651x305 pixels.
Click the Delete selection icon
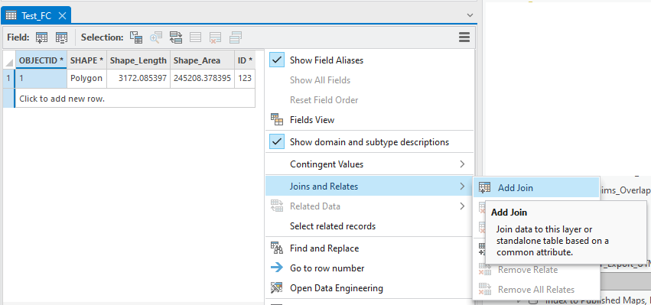point(215,37)
